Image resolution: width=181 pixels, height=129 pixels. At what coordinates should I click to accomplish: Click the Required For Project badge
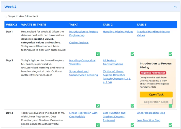point(153,73)
